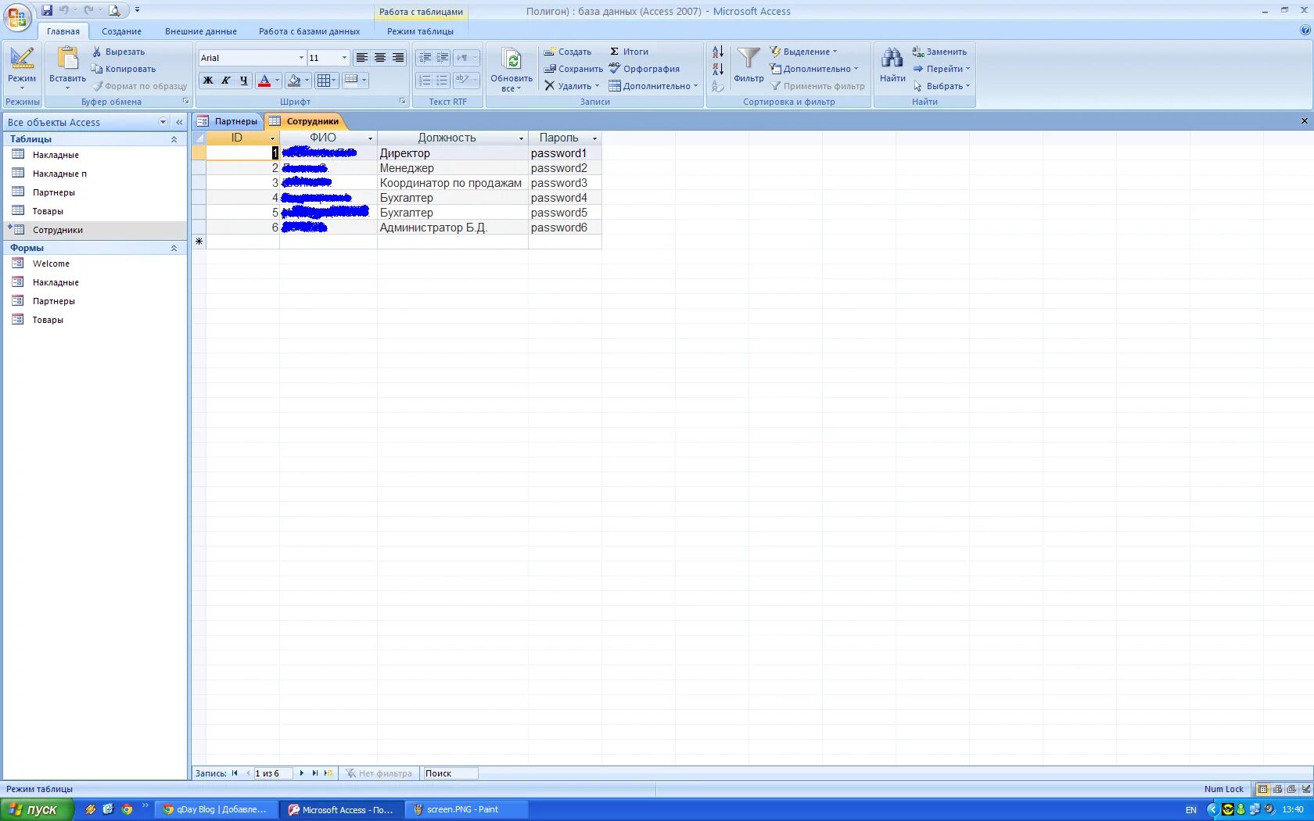Viewport: 1314px width, 821px height.
Task: Toggle right text alignment
Action: coord(398,58)
